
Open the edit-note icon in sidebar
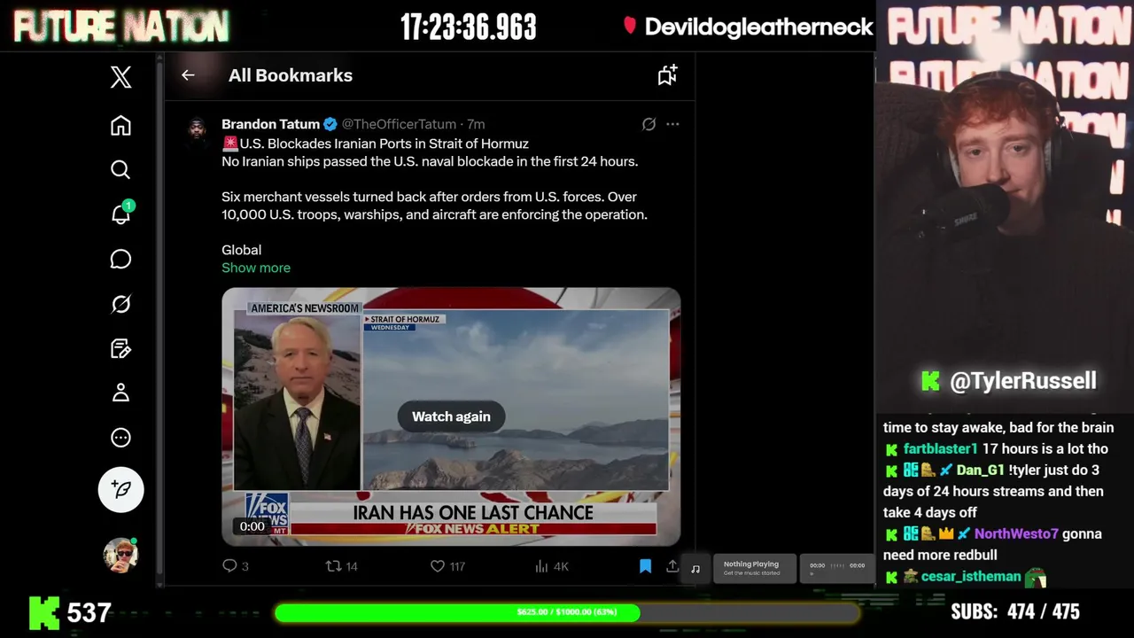pos(120,348)
